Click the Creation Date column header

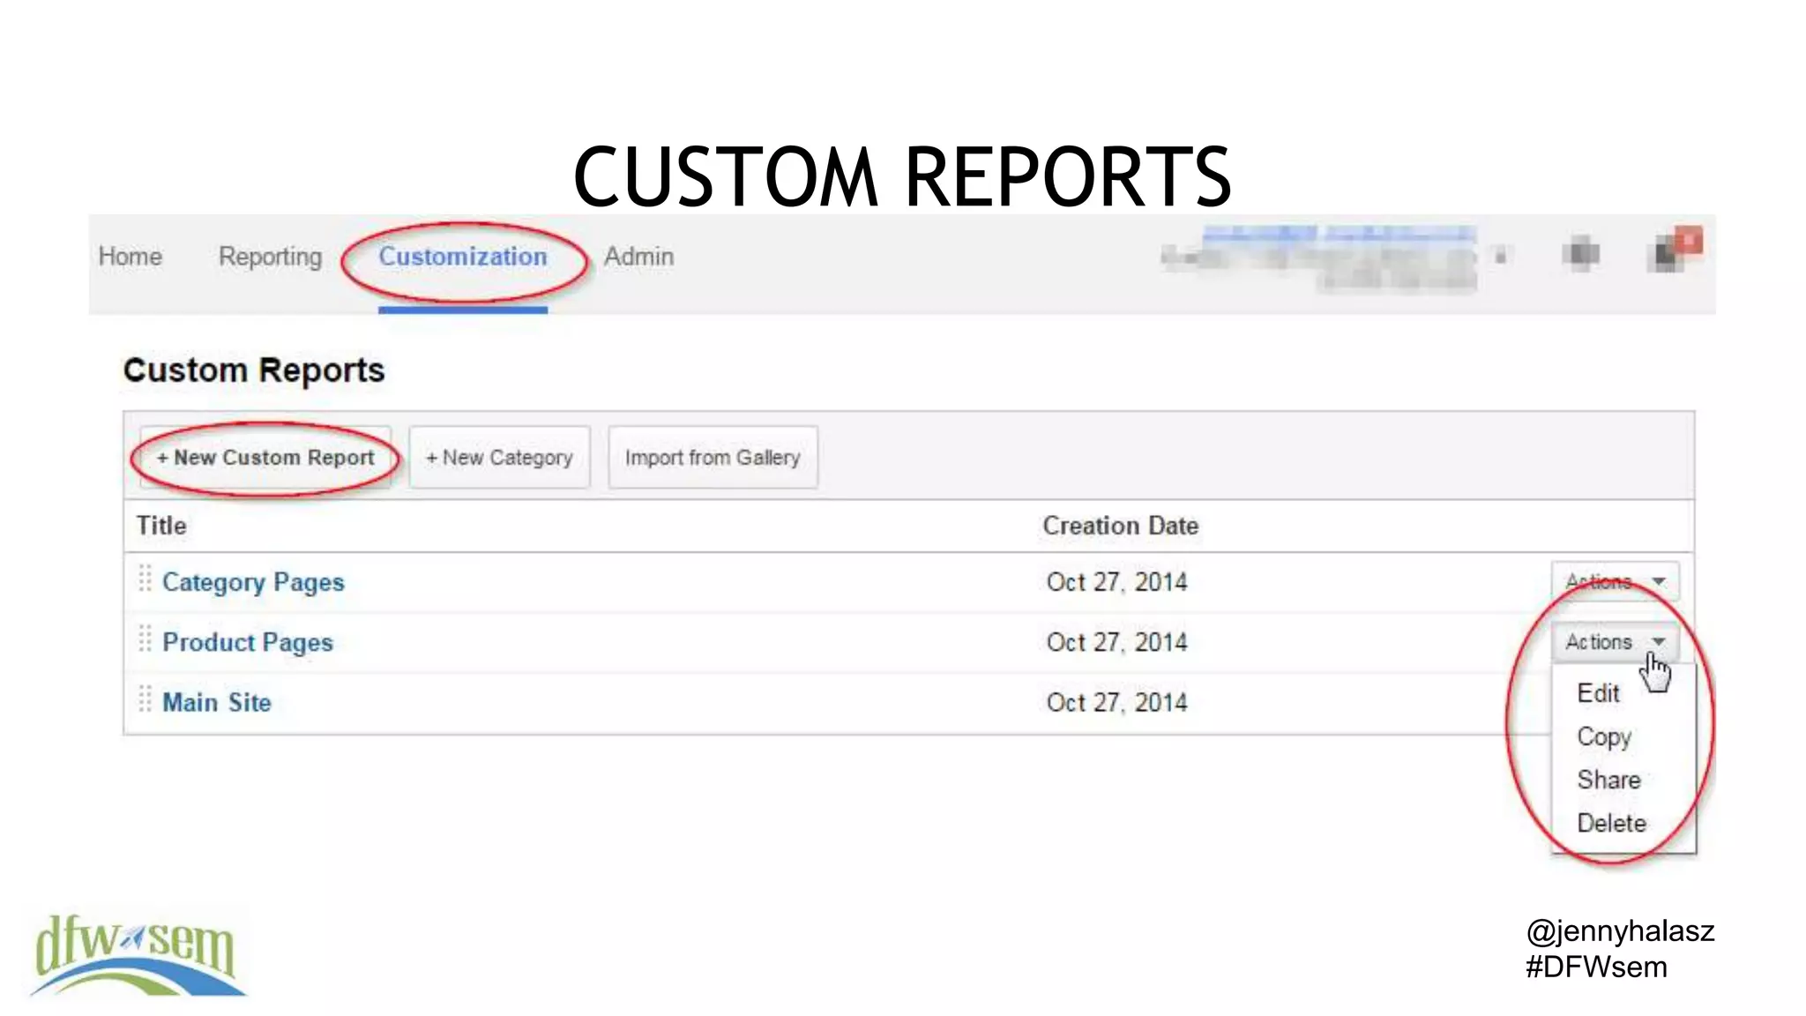pyautogui.click(x=1120, y=526)
